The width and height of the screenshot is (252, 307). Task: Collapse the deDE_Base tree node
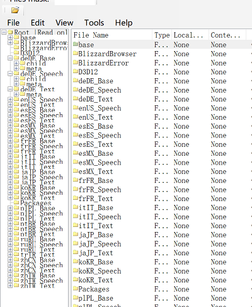pyautogui.click(x=10, y=58)
